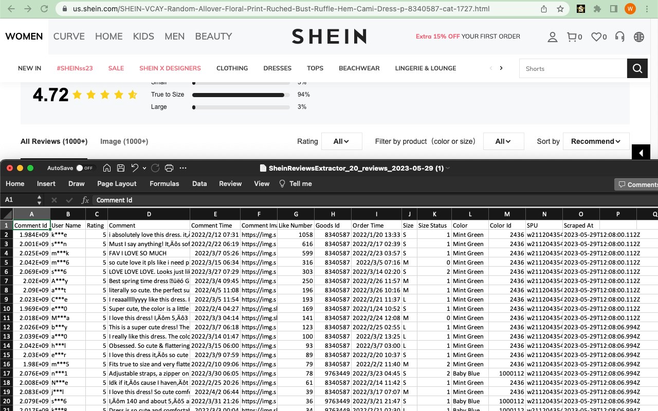Click the Undo arrow icon
Screen dimensions: 658x411
tap(135, 168)
